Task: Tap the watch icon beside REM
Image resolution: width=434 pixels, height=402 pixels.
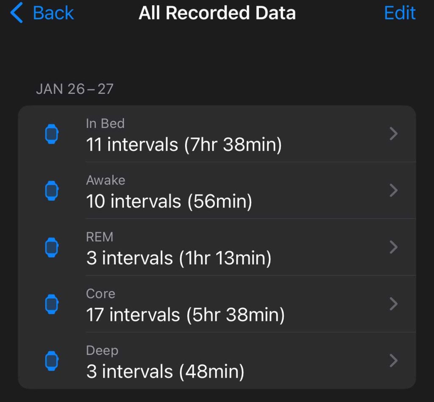Action: coord(52,247)
